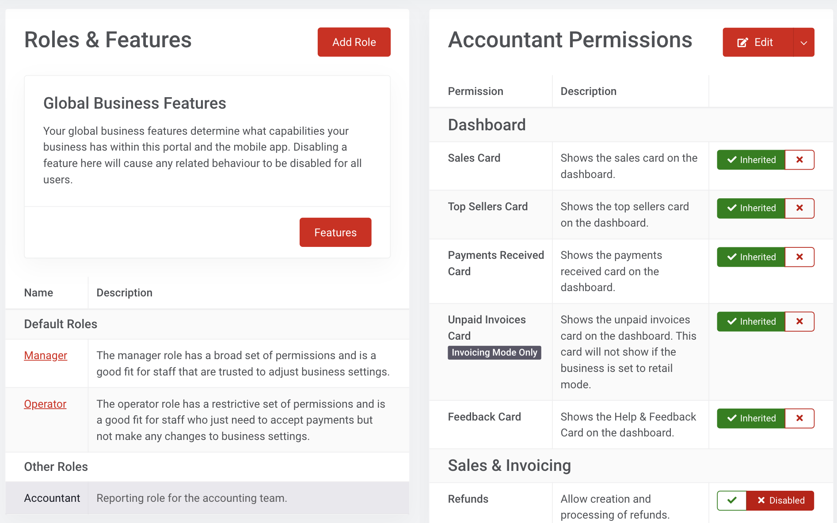This screenshot has width=837, height=523.
Task: Click the Add Role button
Action: tap(354, 42)
